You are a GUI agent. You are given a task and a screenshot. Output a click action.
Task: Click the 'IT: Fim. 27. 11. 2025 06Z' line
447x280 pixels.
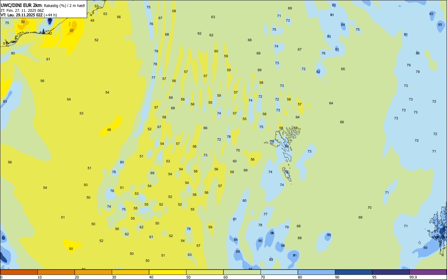coord(22,10)
